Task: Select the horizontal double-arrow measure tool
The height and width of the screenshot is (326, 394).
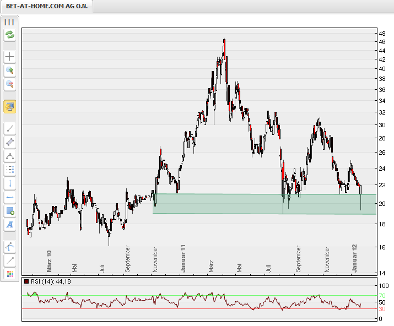Action: tap(9, 197)
